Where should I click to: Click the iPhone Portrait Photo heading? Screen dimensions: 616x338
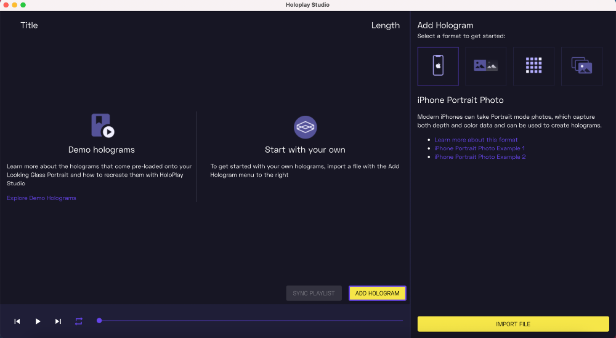[460, 100]
